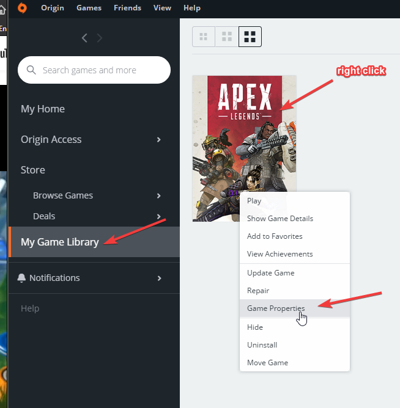Switch to large tile grid view
Viewport: 400px width, 408px height.
250,37
